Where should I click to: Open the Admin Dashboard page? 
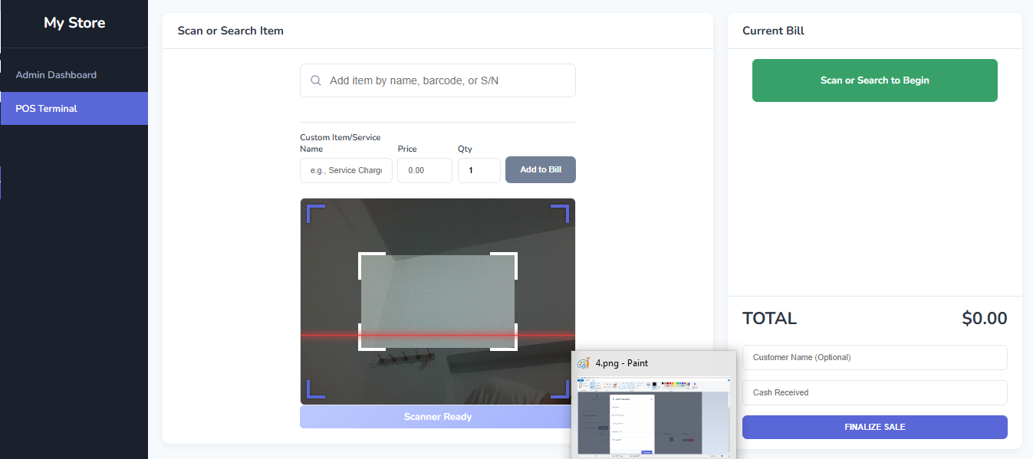coord(56,75)
